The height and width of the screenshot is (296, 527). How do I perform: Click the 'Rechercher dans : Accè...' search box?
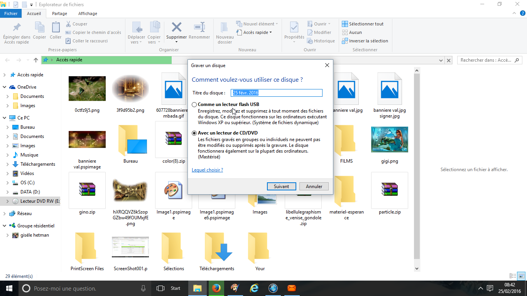coord(490,60)
